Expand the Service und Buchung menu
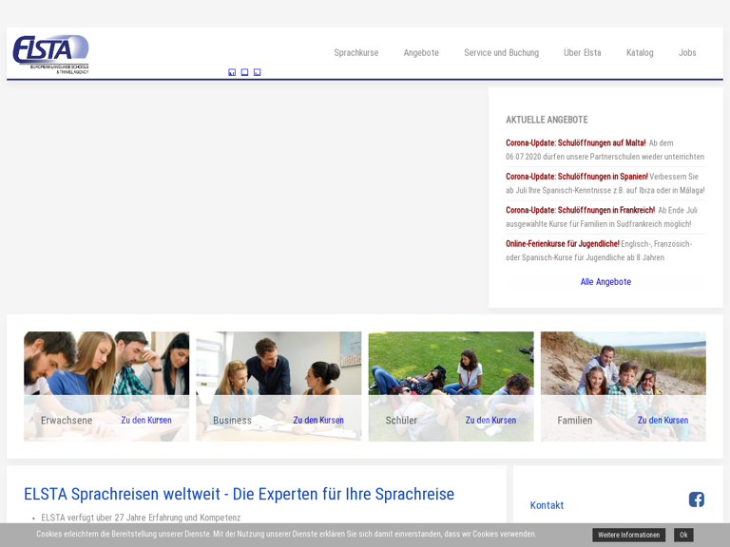The image size is (730, 547). pos(501,53)
